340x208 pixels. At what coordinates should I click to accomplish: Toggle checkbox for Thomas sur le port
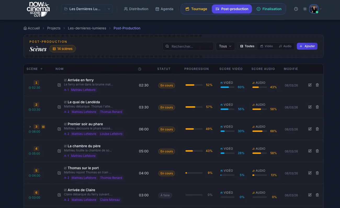(59, 173)
